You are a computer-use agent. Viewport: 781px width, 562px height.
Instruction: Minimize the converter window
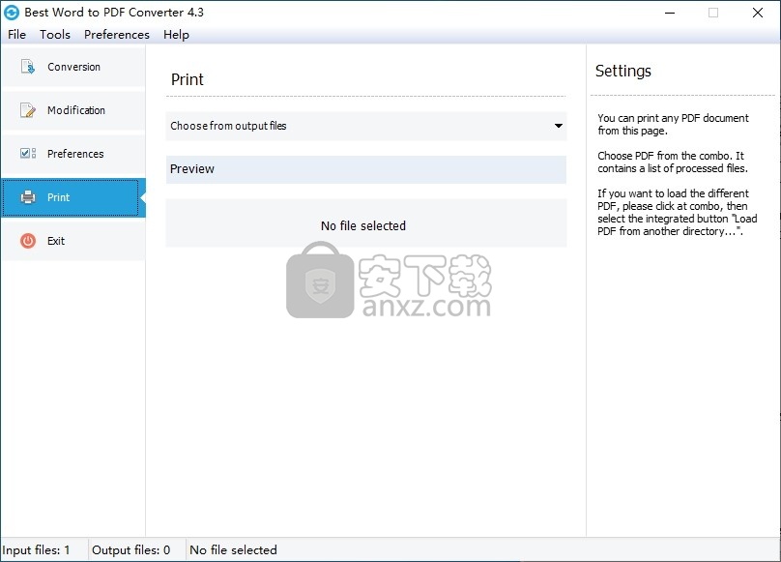click(x=670, y=13)
